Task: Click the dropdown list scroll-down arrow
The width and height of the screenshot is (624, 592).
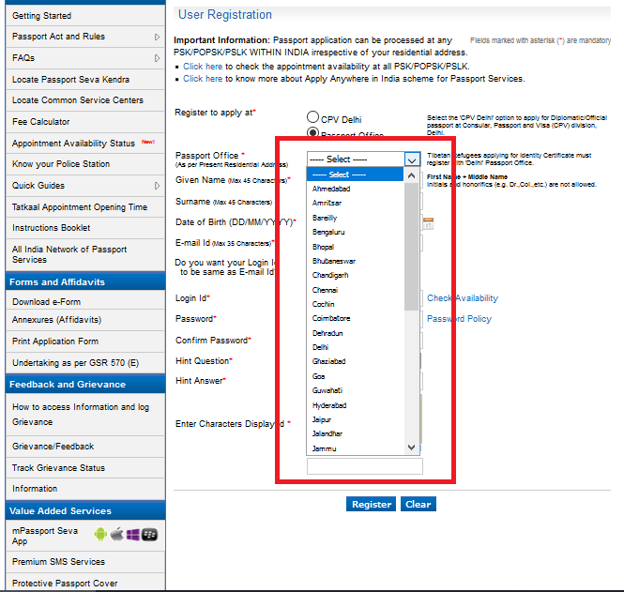Action: pos(412,448)
